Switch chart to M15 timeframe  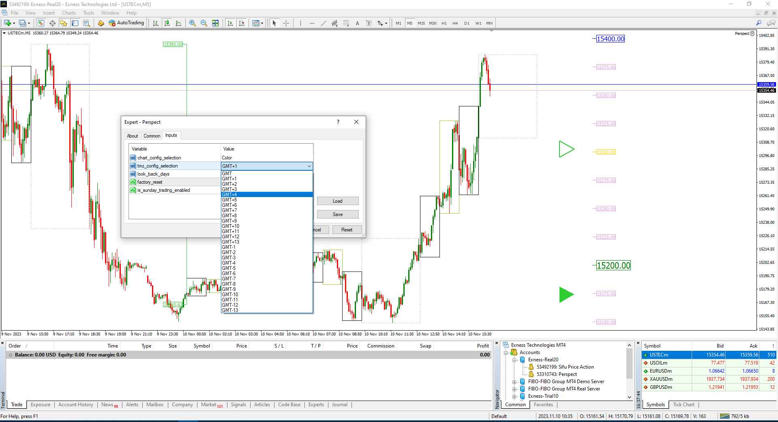(421, 23)
